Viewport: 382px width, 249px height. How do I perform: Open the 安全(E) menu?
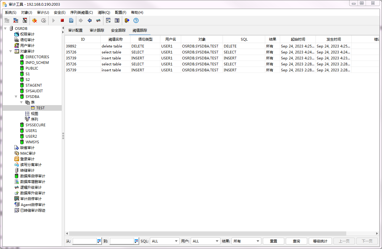pos(60,13)
